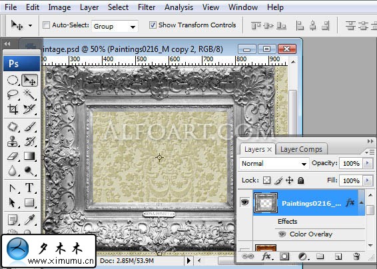Image resolution: width=377 pixels, height=269 pixels.
Task: Select the Notes tool
Action: click(x=13, y=220)
